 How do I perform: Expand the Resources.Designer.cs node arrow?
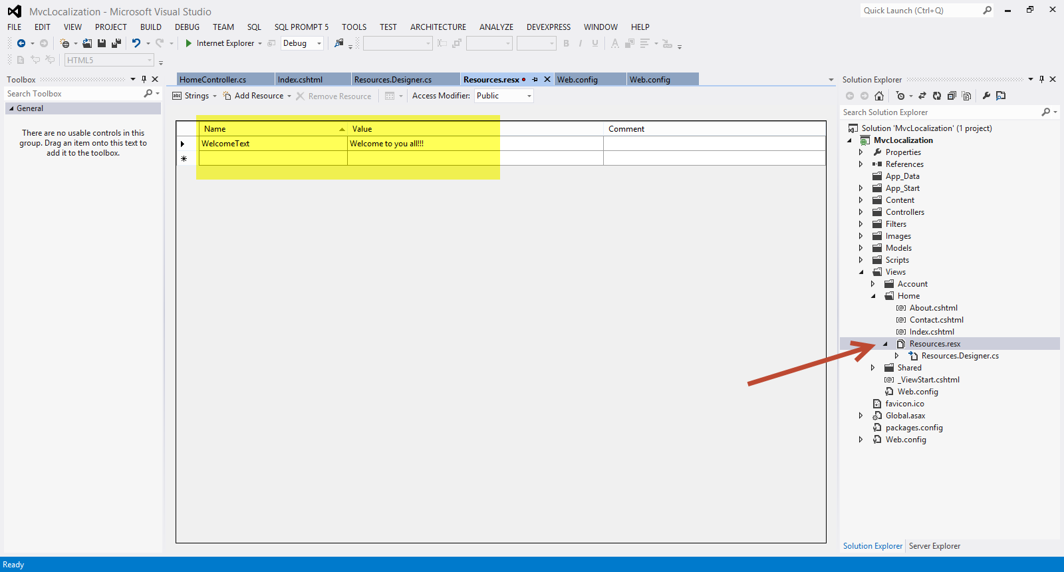(x=897, y=356)
